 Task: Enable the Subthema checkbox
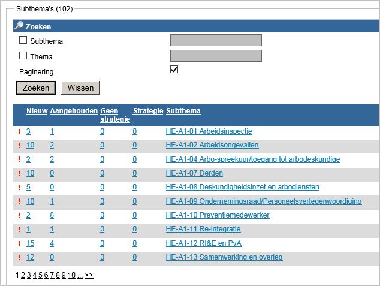pos(23,40)
